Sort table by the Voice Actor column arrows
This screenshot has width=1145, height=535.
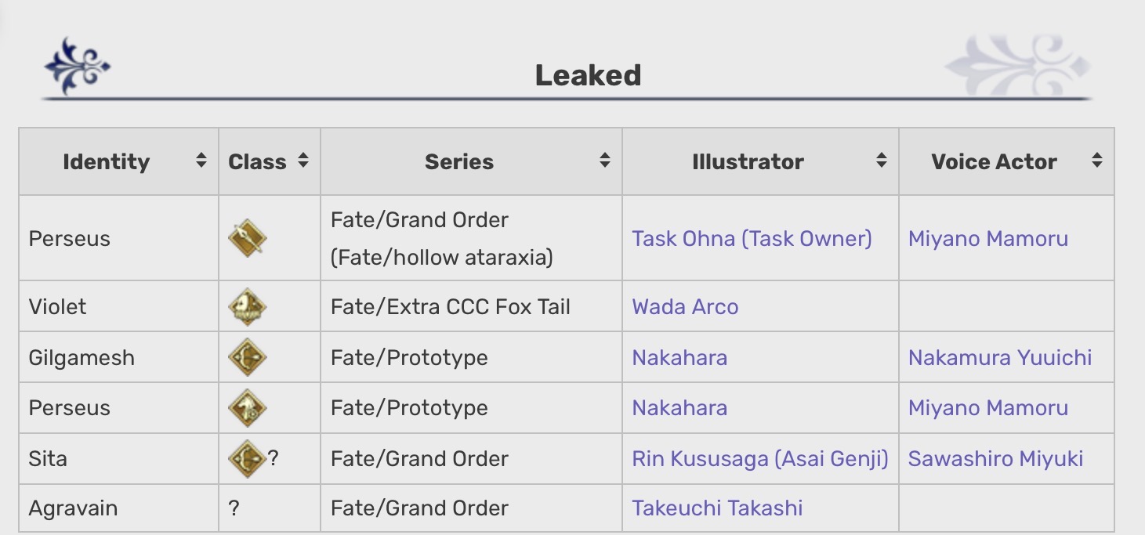click(1097, 161)
